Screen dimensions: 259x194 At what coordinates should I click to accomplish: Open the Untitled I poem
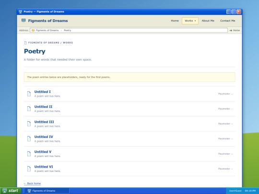click(x=43, y=91)
